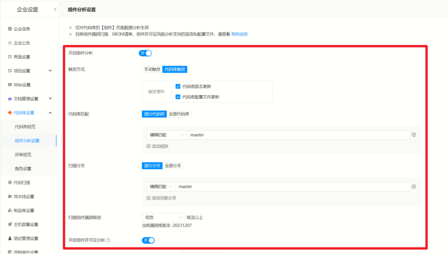
Task: Click the 流水线设置 sidebar icon
Action: pyautogui.click(x=10, y=197)
